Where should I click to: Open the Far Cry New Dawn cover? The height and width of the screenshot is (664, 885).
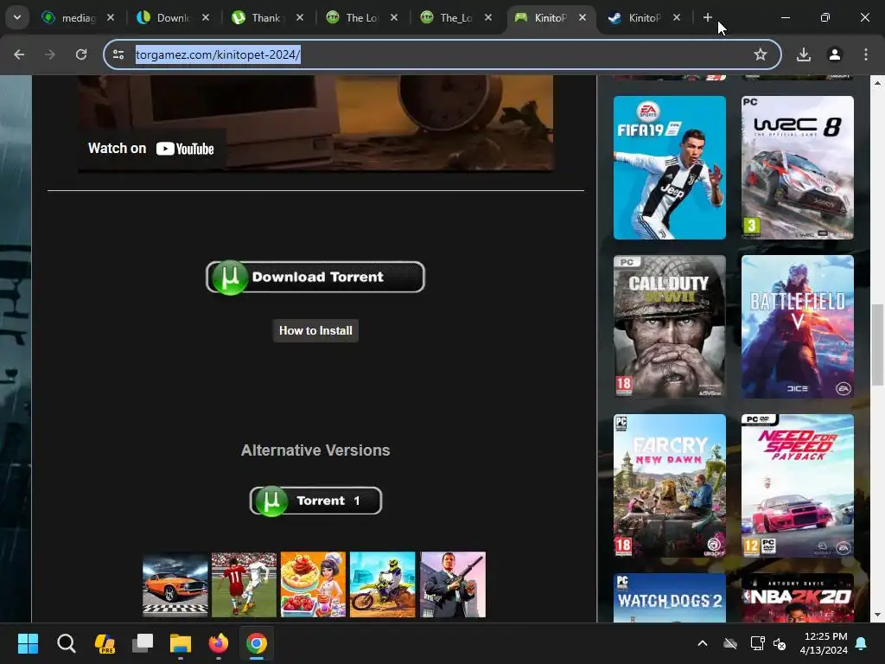pos(670,486)
